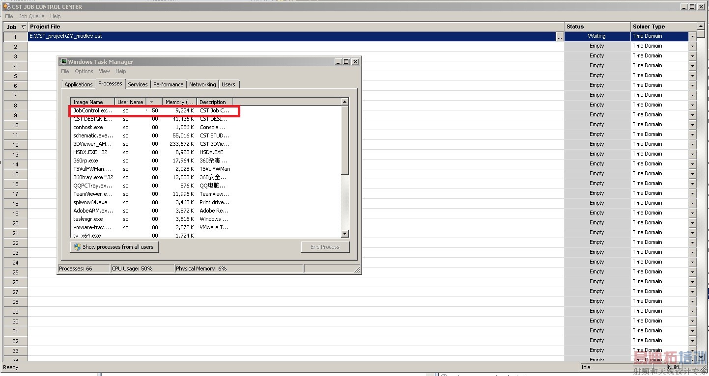This screenshot has height=376, width=709.
Task: Select the Processes tab
Action: [x=110, y=83]
